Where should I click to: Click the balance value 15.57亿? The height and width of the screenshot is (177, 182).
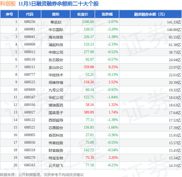pos(175,143)
